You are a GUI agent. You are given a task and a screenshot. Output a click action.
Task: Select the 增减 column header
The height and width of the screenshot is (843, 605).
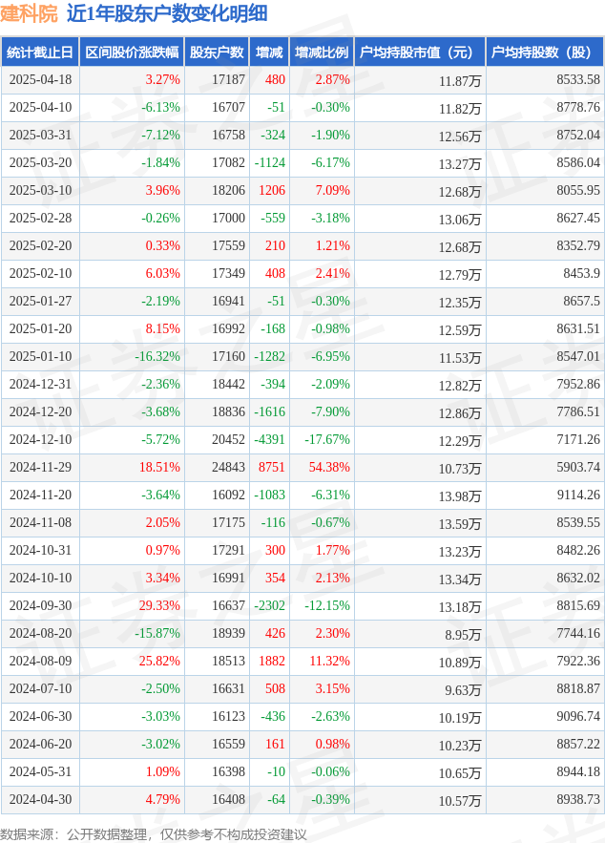(269, 53)
